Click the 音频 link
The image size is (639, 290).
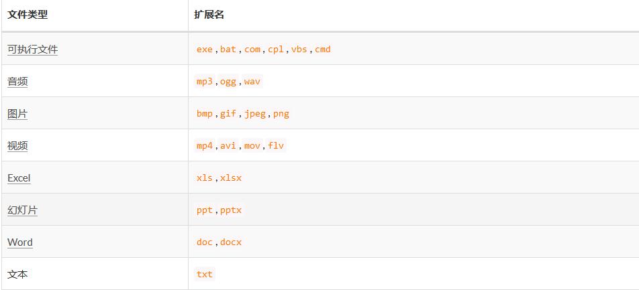(x=17, y=82)
